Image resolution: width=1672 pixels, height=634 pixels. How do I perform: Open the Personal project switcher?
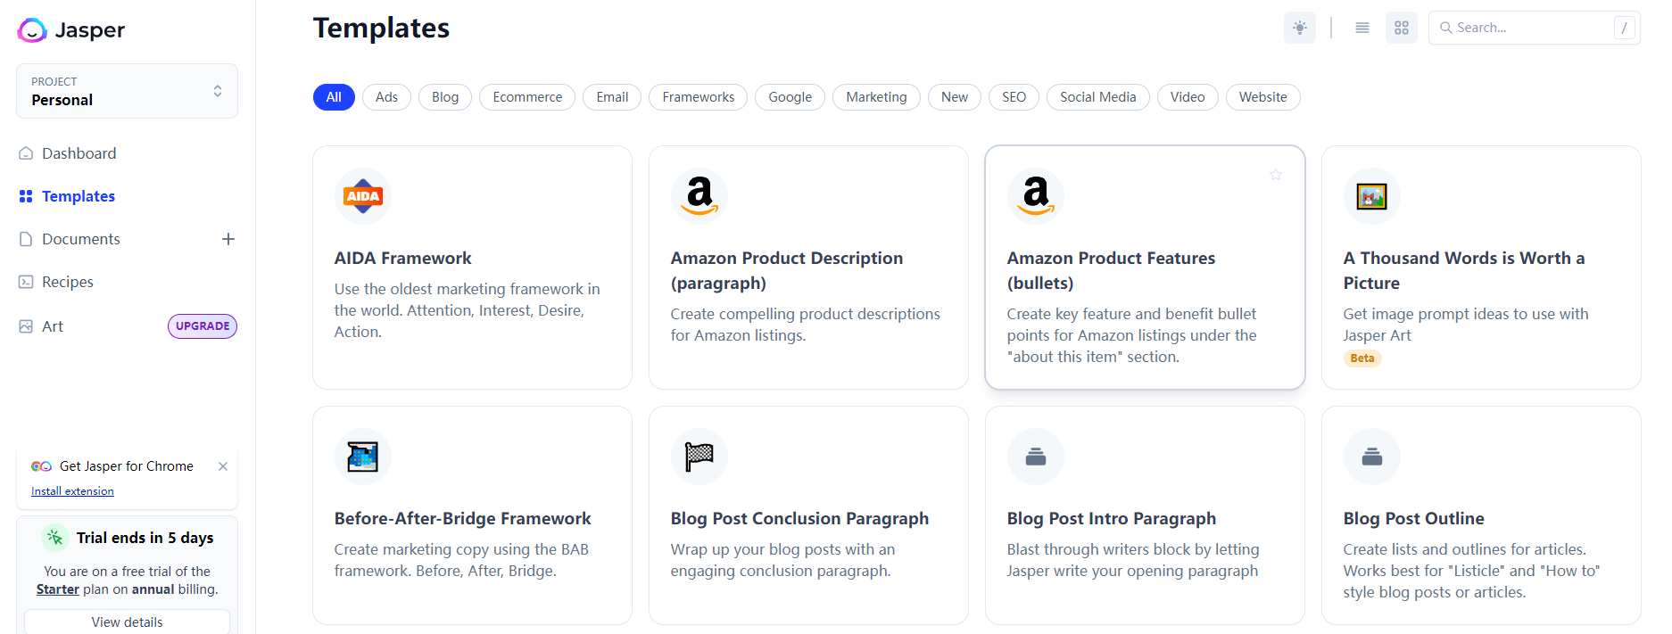(x=126, y=90)
